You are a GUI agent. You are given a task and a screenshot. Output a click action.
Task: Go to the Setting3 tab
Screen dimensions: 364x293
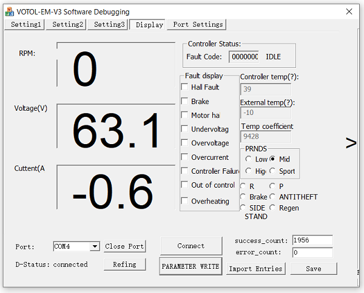pos(109,24)
